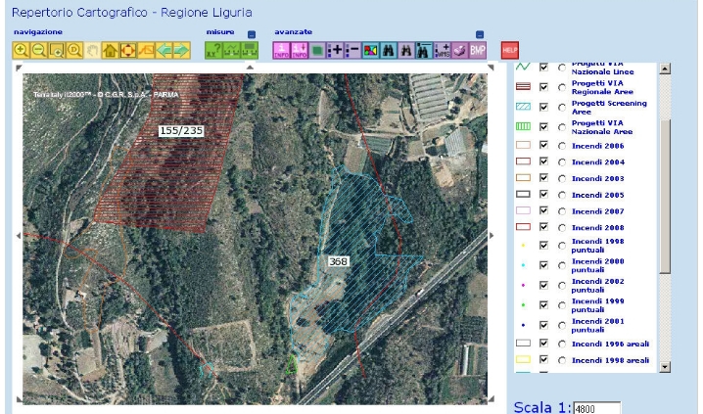Toggle Progetti VIA Nazionale Aree checkbox
703x414 pixels.
coord(543,127)
